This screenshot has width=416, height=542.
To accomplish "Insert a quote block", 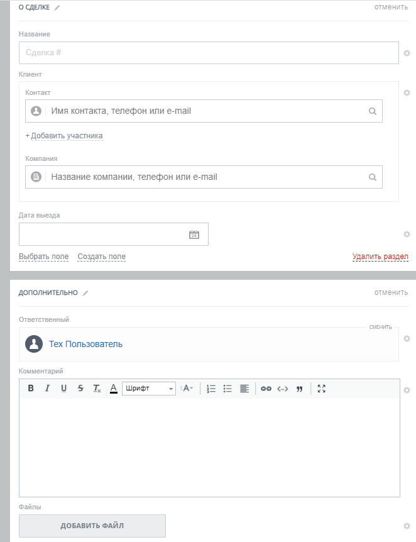I will 299,389.
